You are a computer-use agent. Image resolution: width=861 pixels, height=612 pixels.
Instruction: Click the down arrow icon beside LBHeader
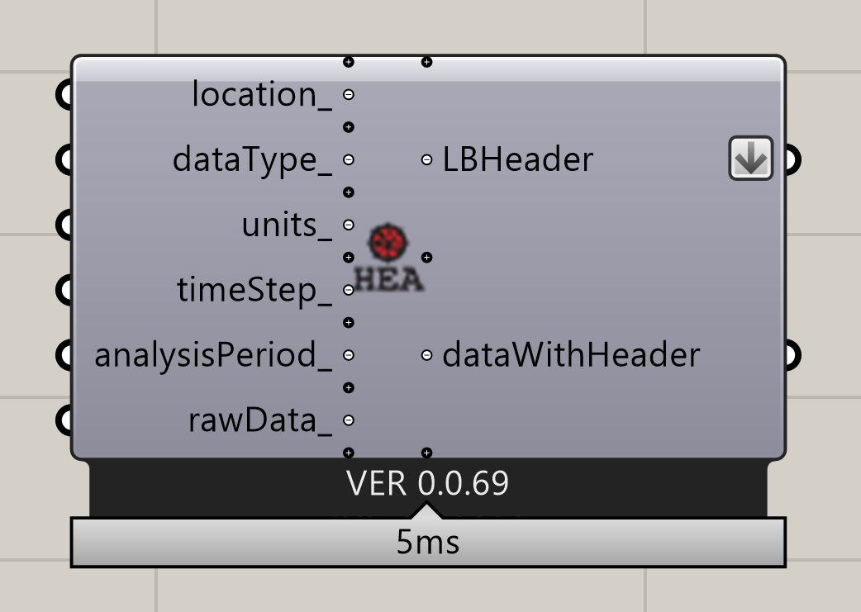750,158
